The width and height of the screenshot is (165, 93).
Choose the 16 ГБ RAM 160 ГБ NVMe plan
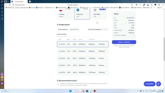[83, 72]
